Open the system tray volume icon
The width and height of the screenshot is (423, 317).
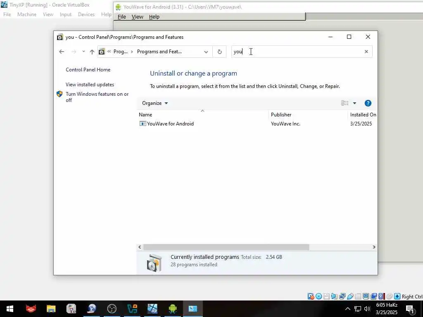tap(367, 309)
